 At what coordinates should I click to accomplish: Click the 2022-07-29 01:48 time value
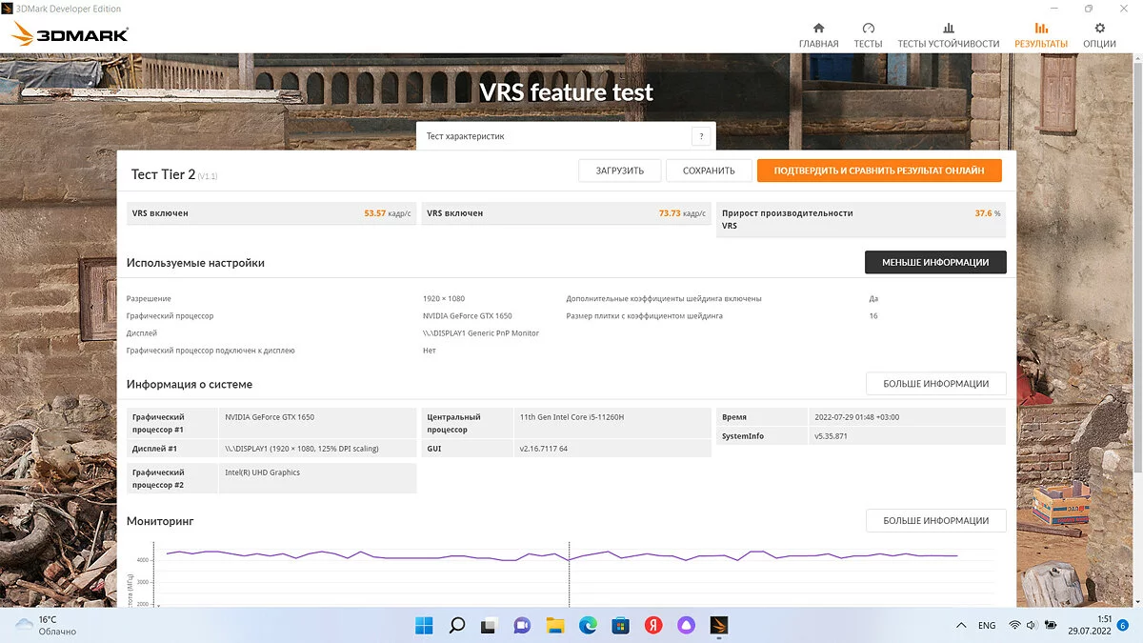857,417
